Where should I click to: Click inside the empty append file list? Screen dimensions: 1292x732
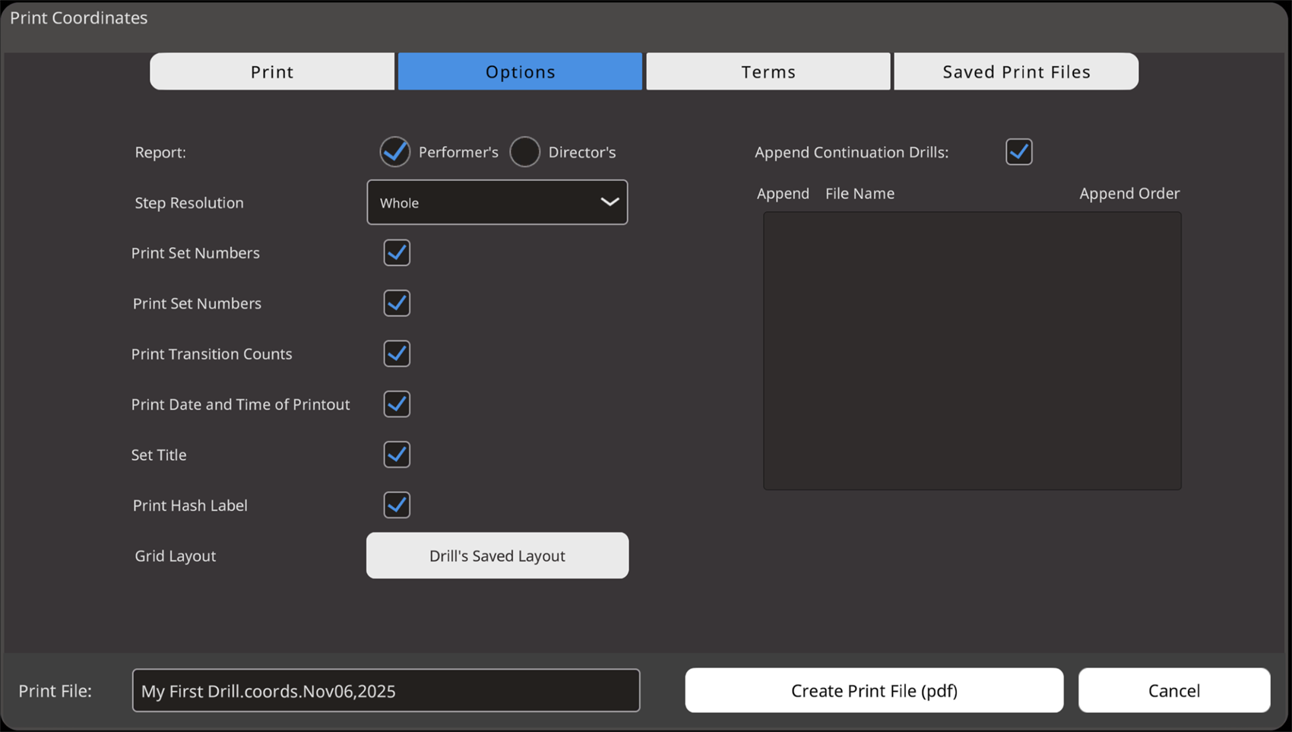click(972, 350)
